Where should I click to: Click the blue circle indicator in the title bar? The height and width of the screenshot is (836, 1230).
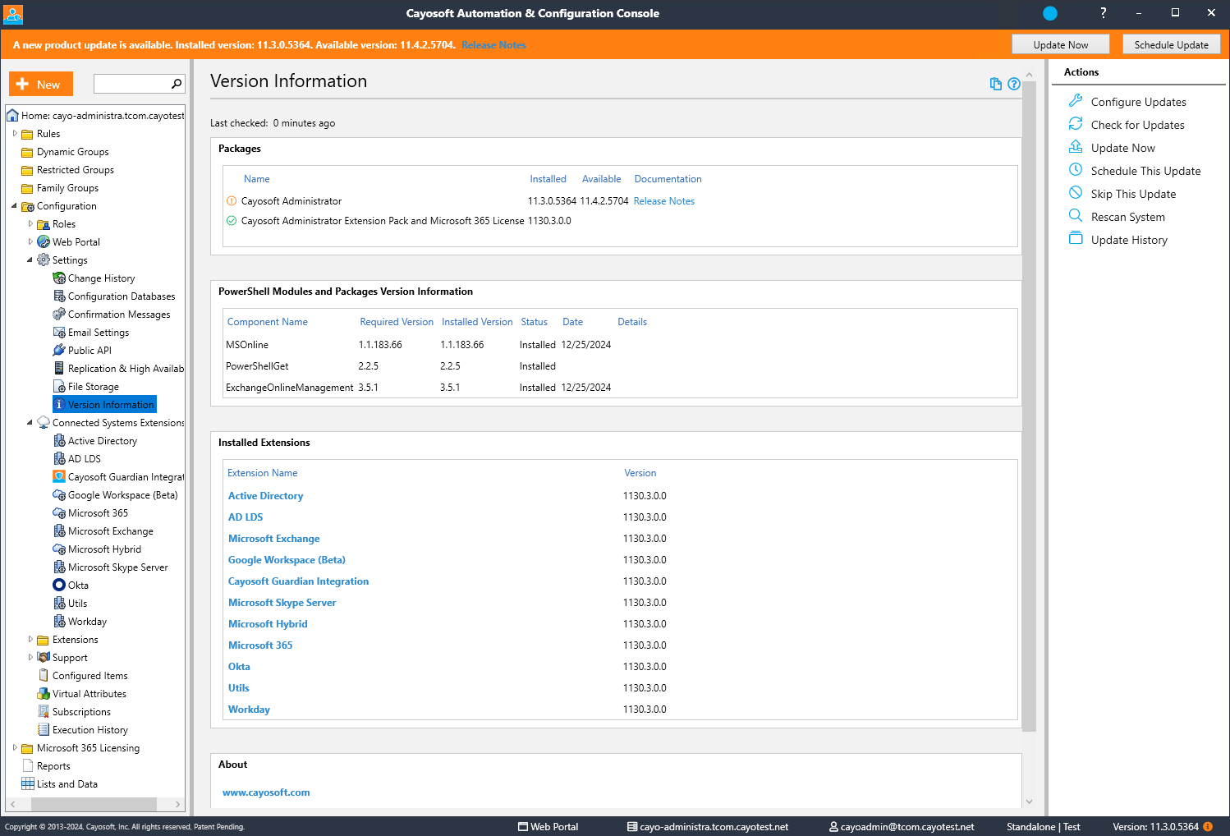[1050, 13]
